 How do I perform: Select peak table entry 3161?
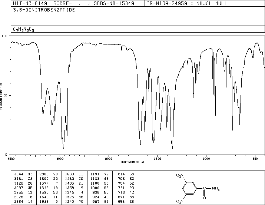click(19, 179)
